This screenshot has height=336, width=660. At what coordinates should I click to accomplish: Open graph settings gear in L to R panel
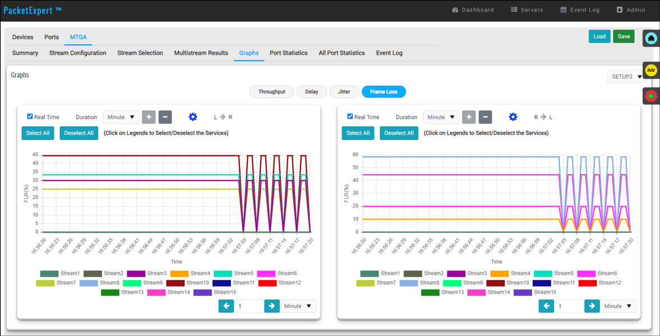193,117
